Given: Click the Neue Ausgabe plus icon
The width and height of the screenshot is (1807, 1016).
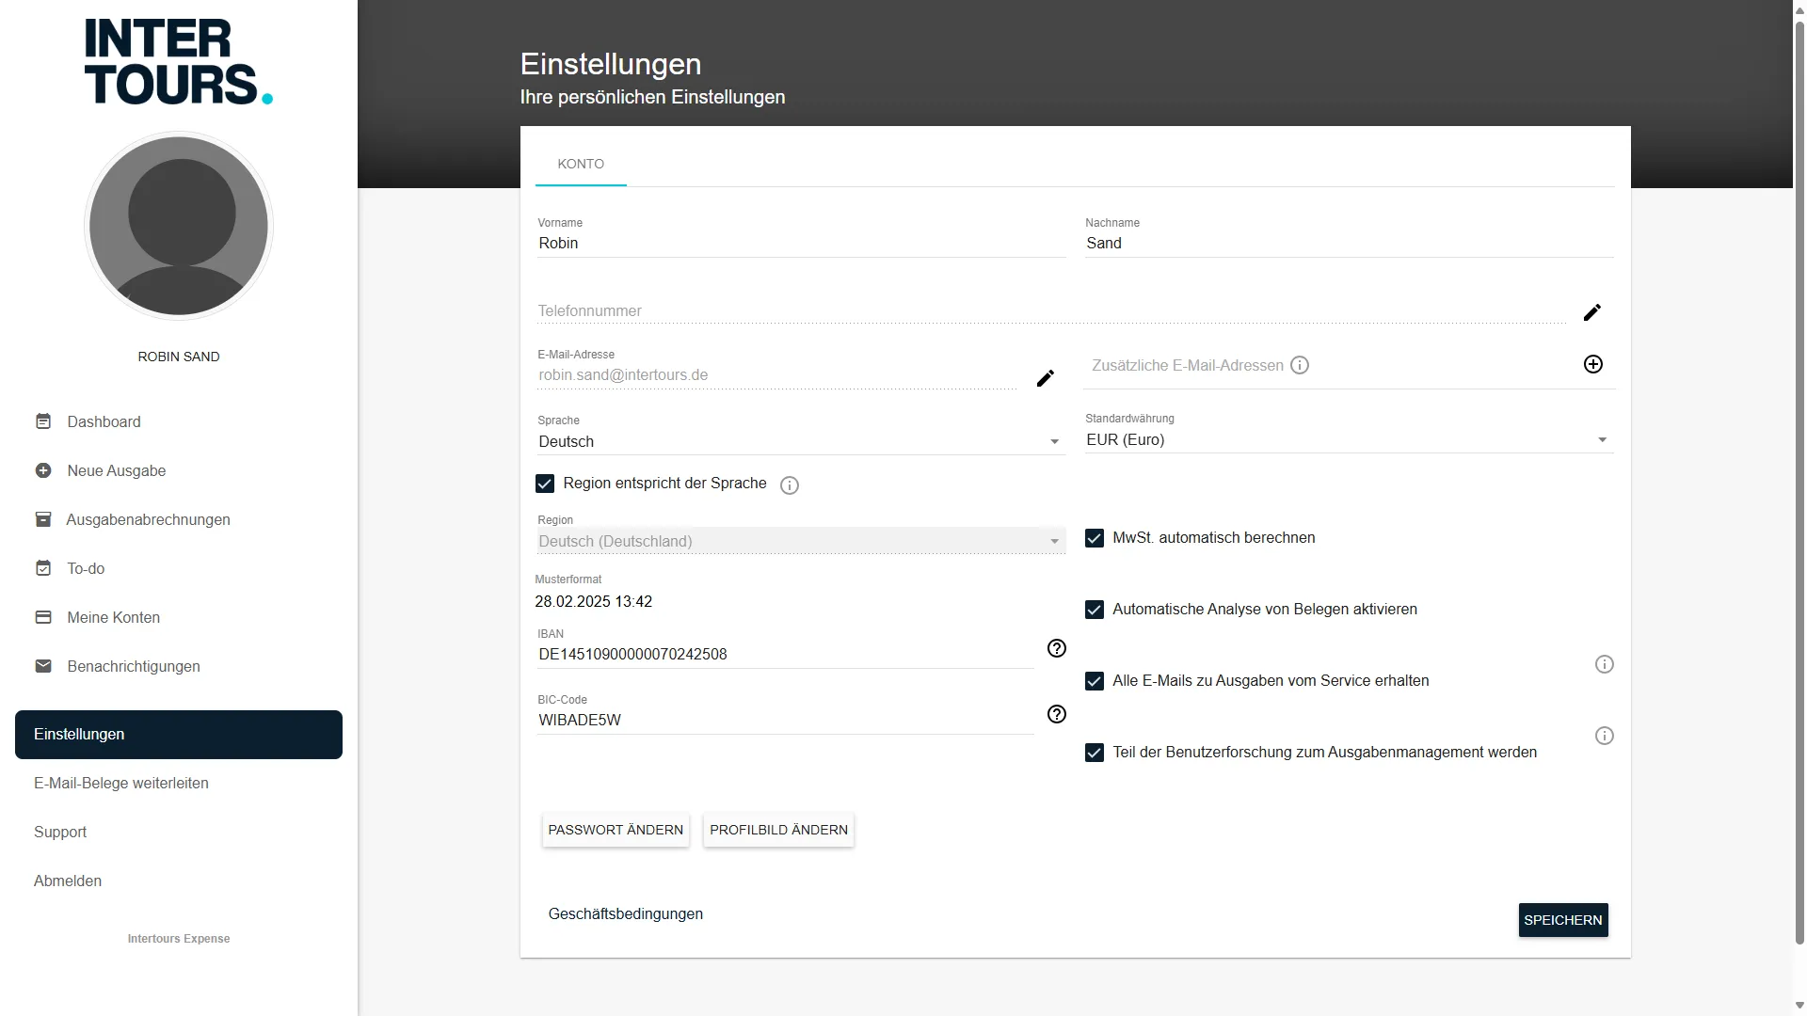Looking at the screenshot, I should [x=43, y=470].
